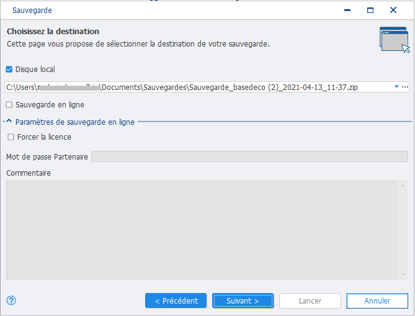
Task: Click the Lancer button
Action: pyautogui.click(x=310, y=300)
